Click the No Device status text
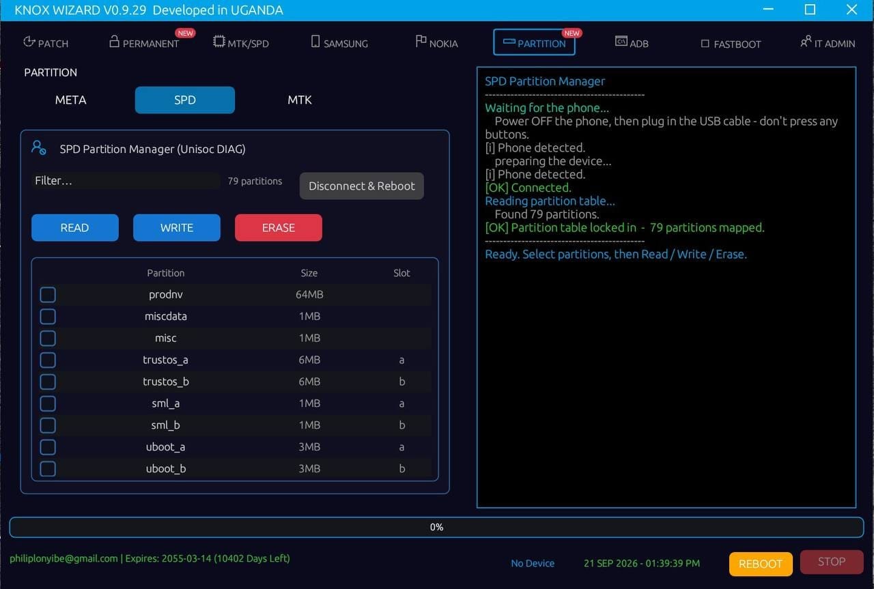 pos(533,564)
